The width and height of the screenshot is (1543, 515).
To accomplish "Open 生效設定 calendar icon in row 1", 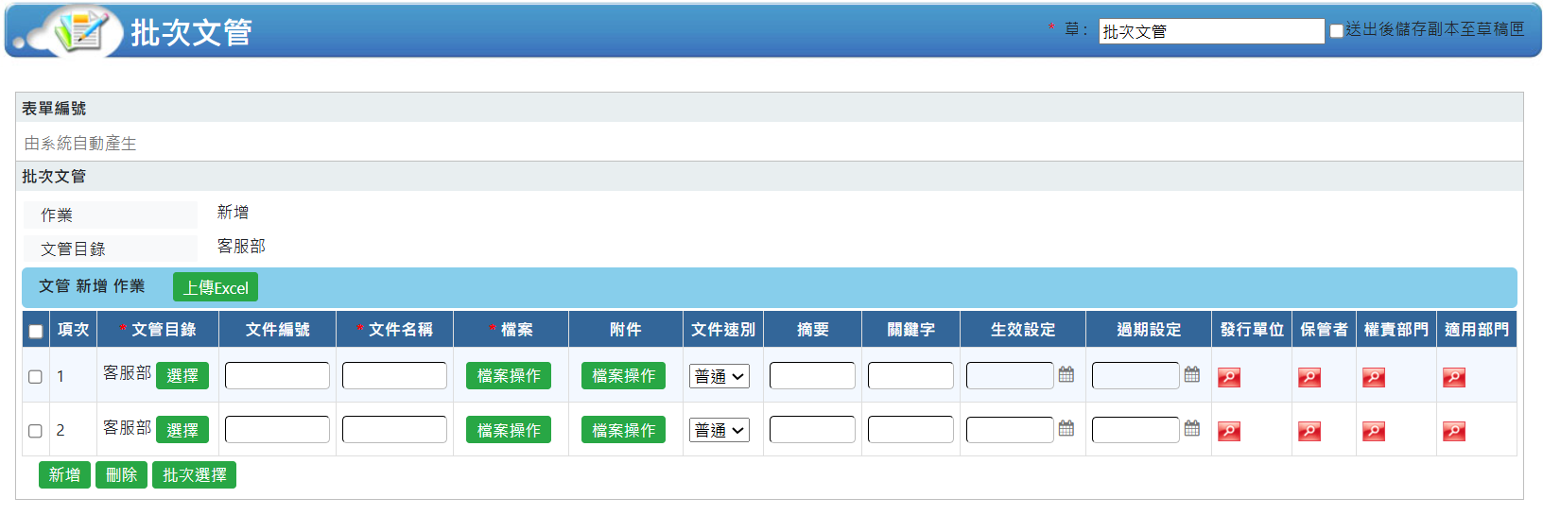I will pyautogui.click(x=1066, y=374).
